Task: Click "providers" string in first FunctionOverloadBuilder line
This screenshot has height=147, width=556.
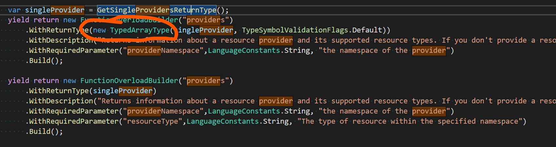Action: click(x=206, y=20)
